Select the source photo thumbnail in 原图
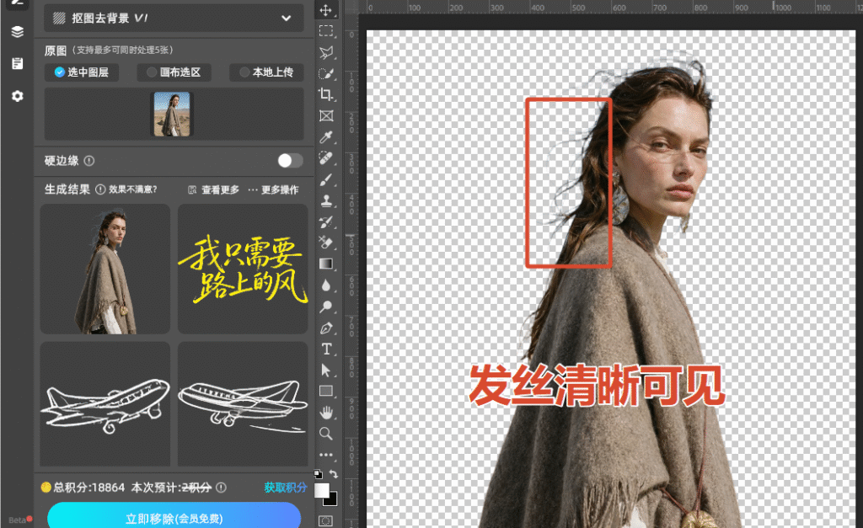 click(x=172, y=114)
